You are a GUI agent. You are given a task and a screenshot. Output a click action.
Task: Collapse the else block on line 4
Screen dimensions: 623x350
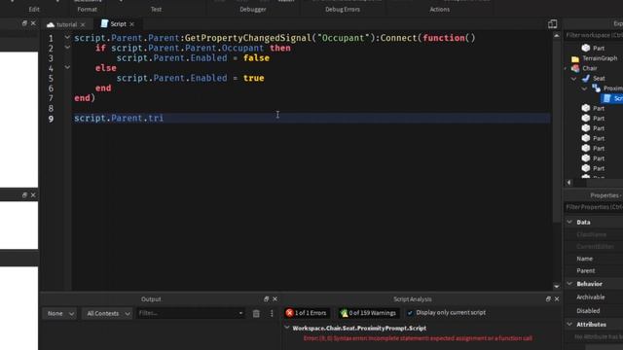[x=67, y=67]
